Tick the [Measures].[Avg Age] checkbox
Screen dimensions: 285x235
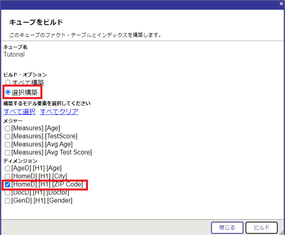click(7, 144)
